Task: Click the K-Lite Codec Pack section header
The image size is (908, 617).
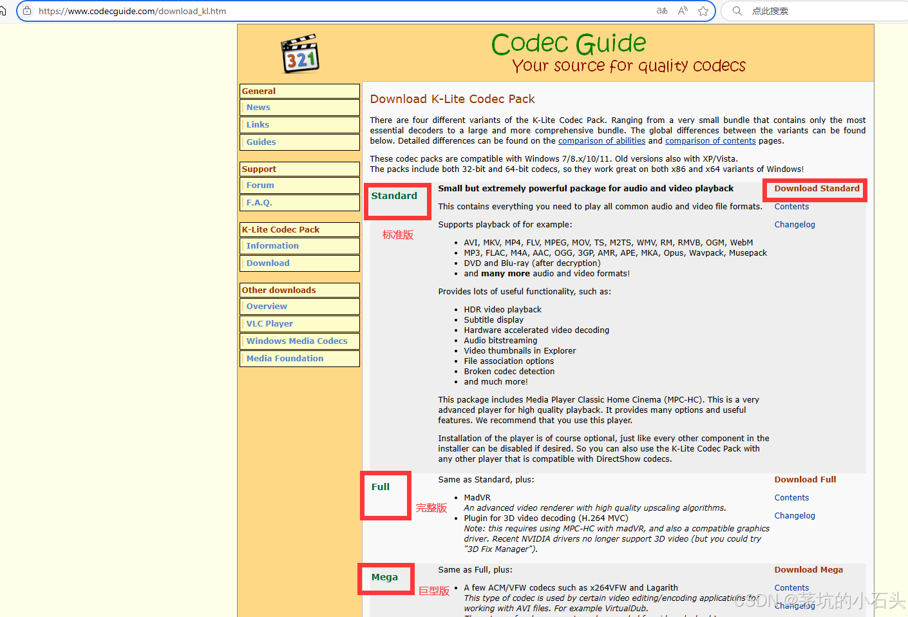Action: [299, 230]
